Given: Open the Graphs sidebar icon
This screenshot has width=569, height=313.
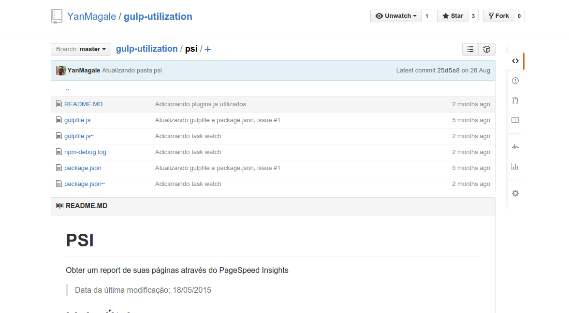Looking at the screenshot, I should pos(515,167).
